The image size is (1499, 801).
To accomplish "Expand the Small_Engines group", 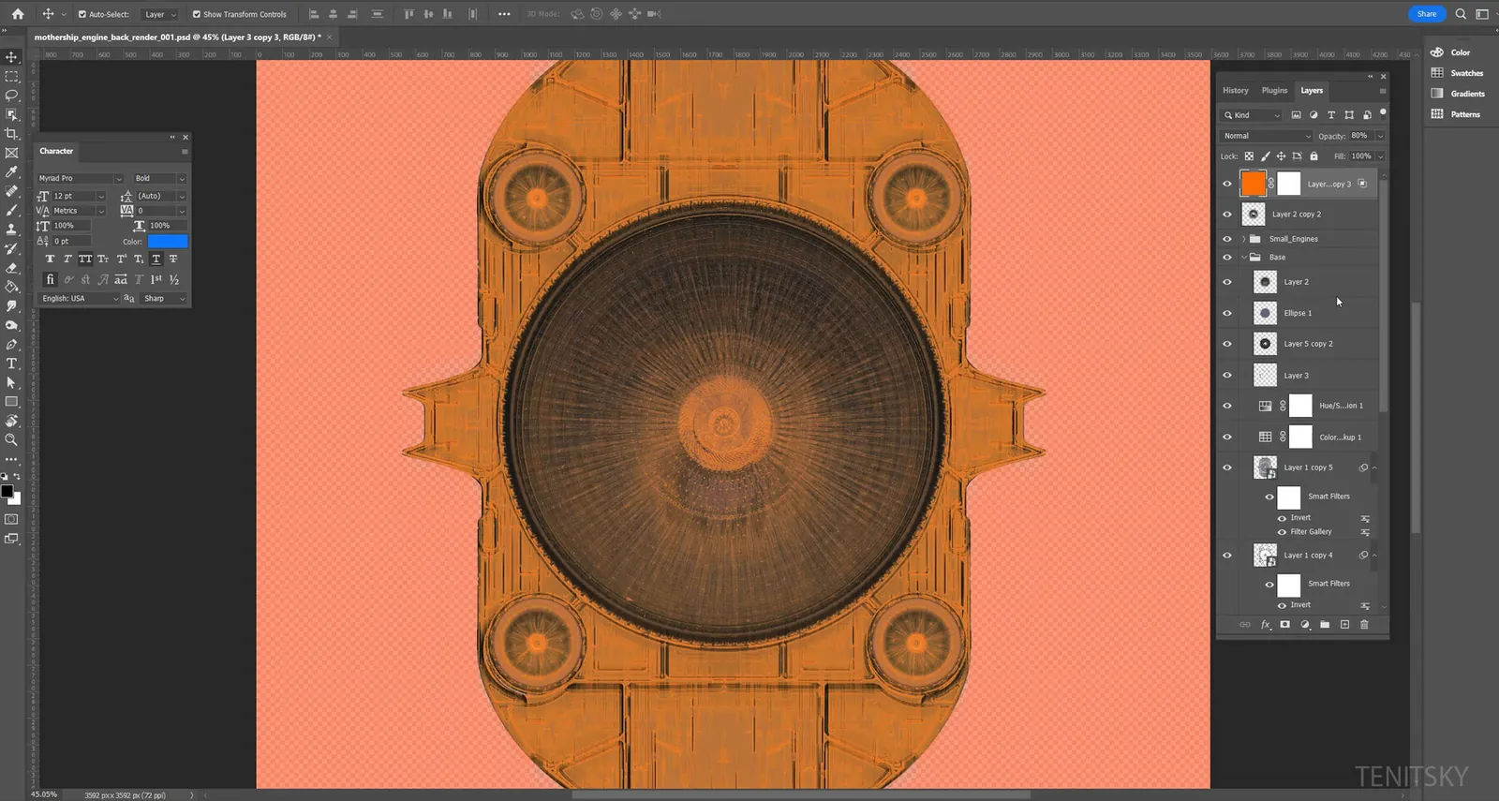I will click(x=1244, y=239).
